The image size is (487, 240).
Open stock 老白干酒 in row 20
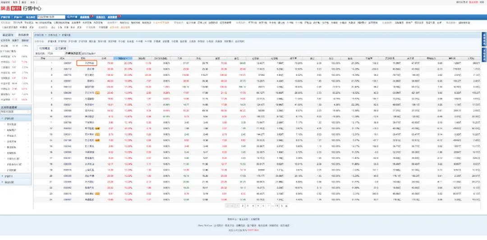(89, 175)
